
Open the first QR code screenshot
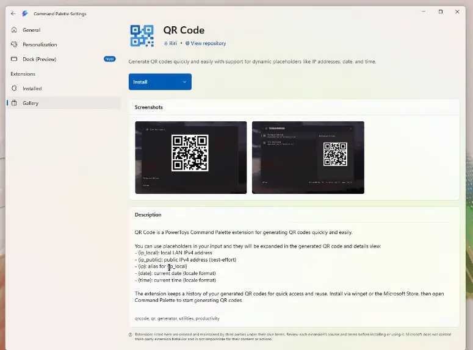click(x=191, y=158)
